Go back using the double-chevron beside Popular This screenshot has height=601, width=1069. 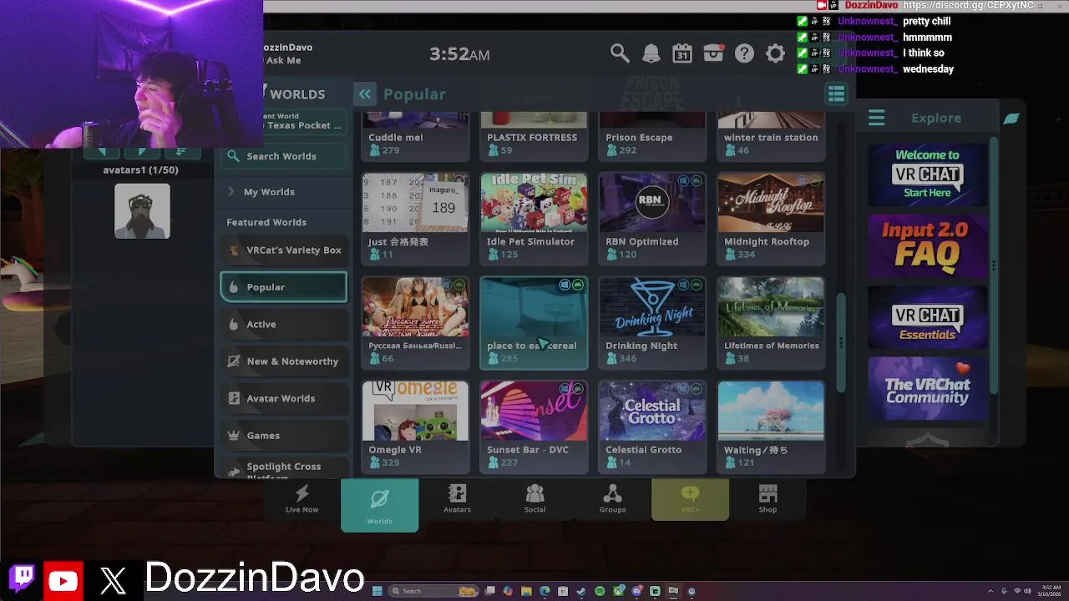coord(365,94)
